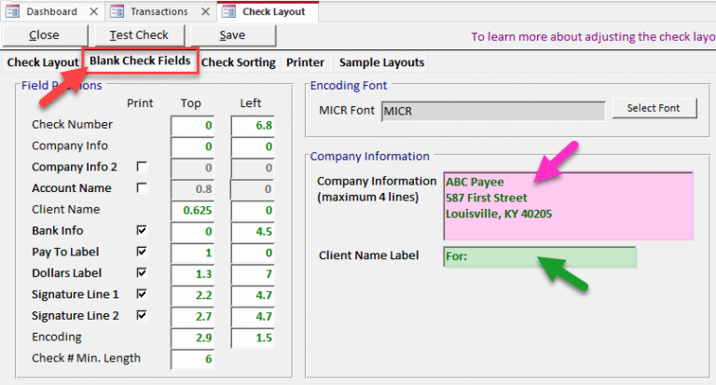
Task: Uncheck Bank Info print checkbox
Action: [x=142, y=230]
